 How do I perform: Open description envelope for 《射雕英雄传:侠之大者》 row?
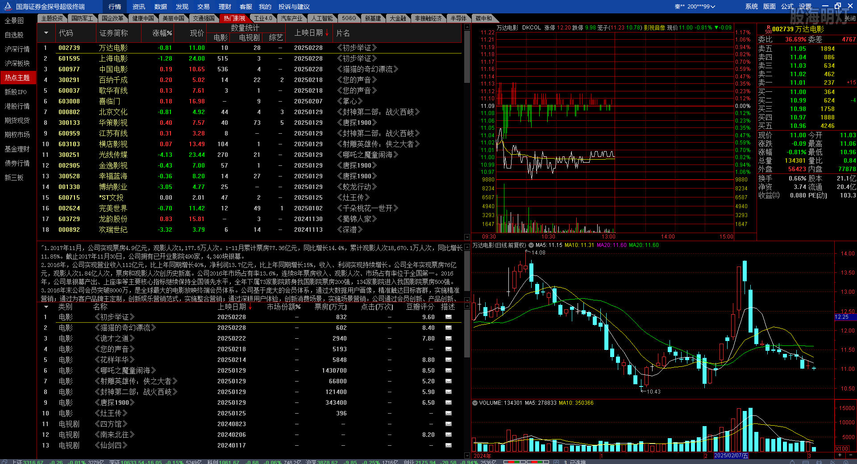click(449, 381)
